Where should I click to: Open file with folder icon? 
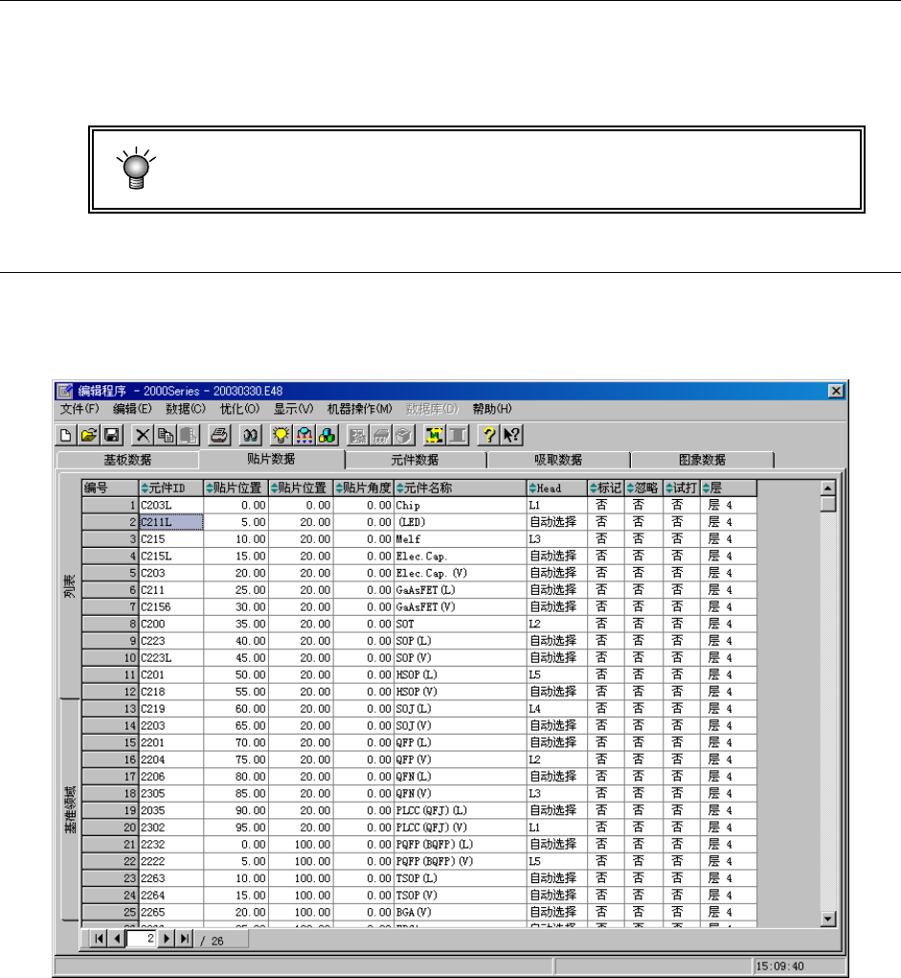[88, 435]
